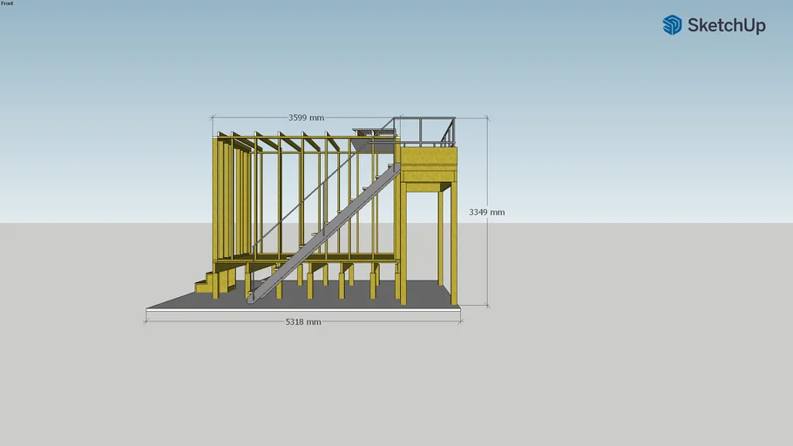Select the small yellow steps at bottom left
The image size is (793, 446).
click(209, 281)
